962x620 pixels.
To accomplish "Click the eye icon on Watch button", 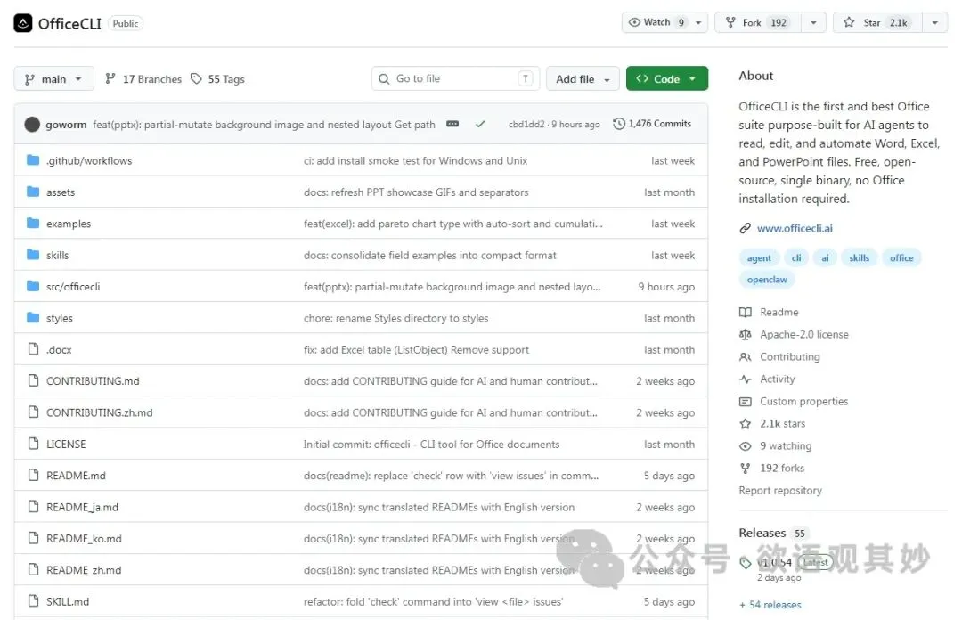I will 634,22.
